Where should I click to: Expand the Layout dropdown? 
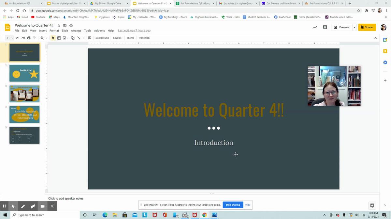(x=118, y=38)
